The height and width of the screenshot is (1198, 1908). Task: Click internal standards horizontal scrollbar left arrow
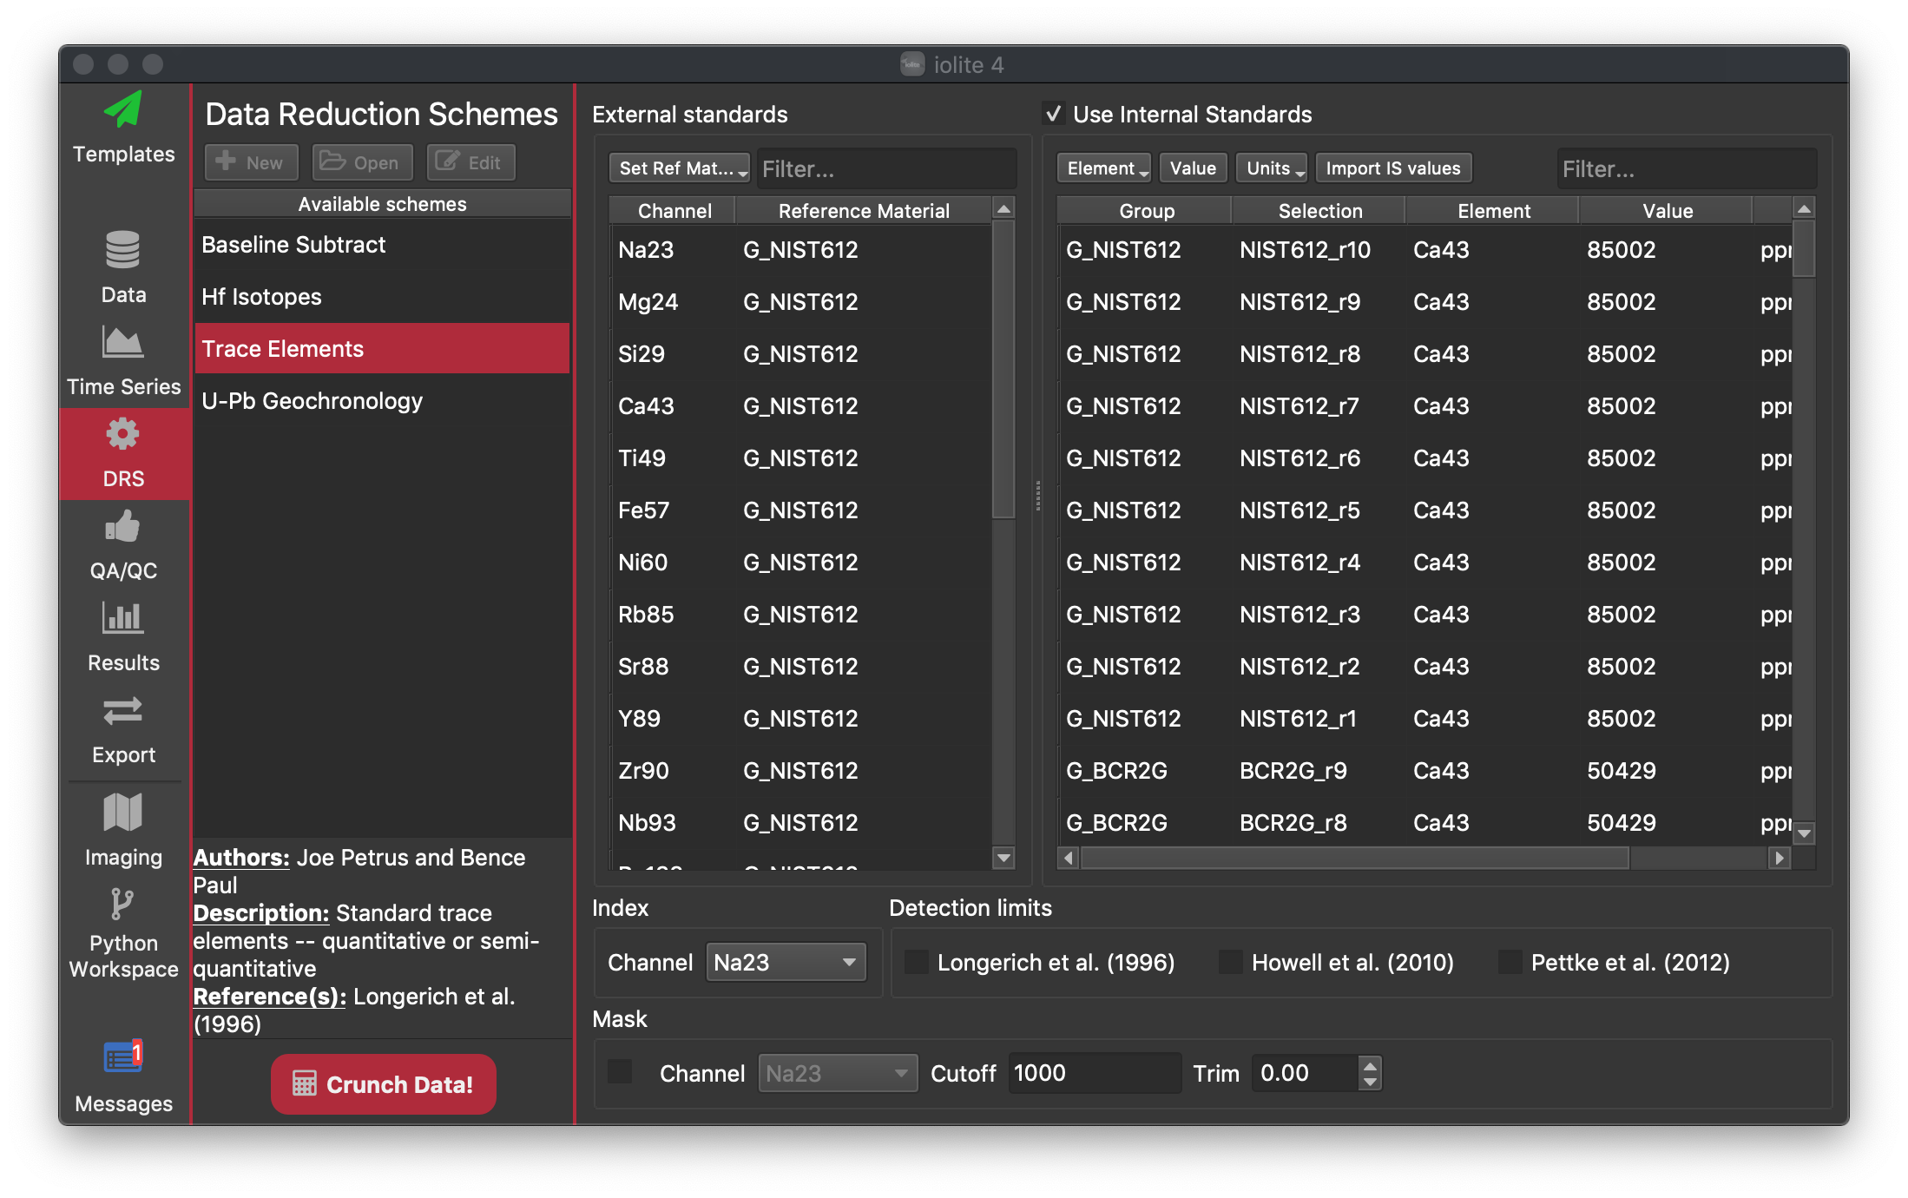1069,858
